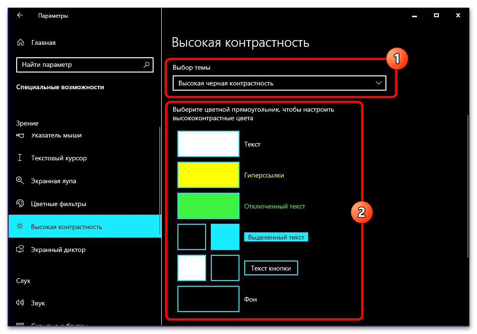Open the Выбор темы dropdown

tap(279, 83)
